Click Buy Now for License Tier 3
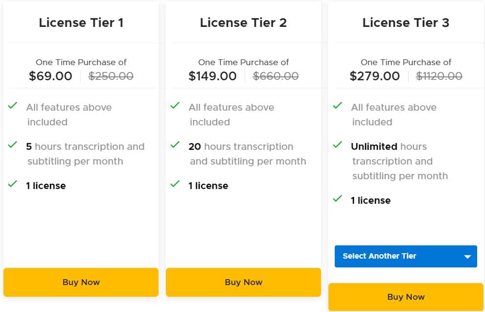 [x=405, y=297]
